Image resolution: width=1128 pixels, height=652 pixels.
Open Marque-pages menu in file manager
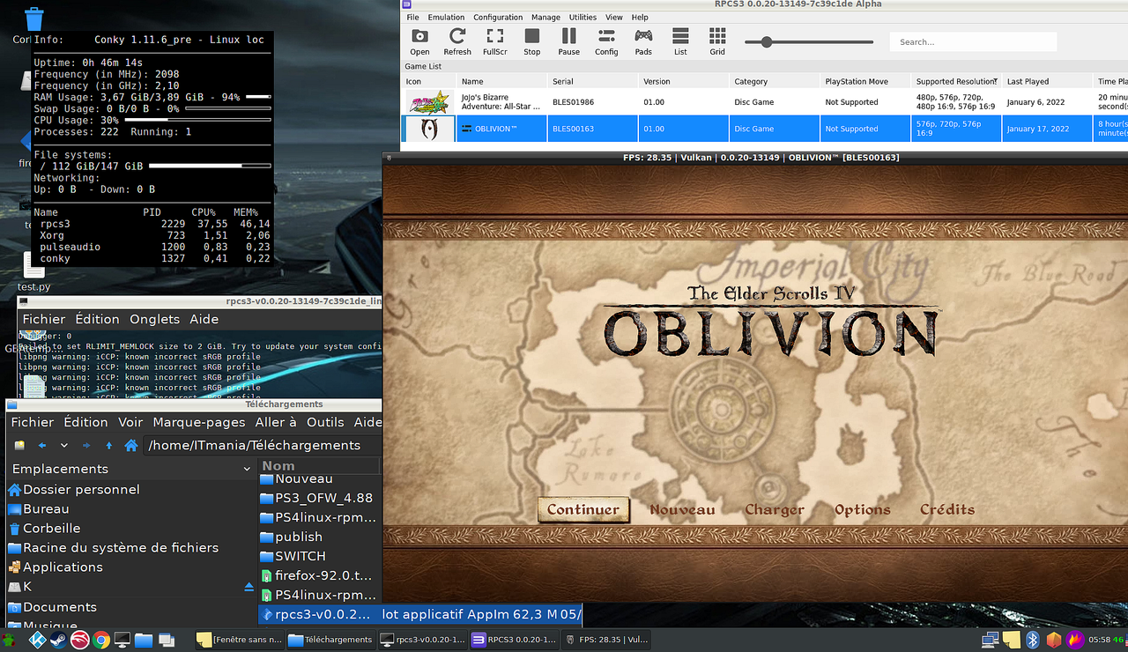click(x=199, y=422)
